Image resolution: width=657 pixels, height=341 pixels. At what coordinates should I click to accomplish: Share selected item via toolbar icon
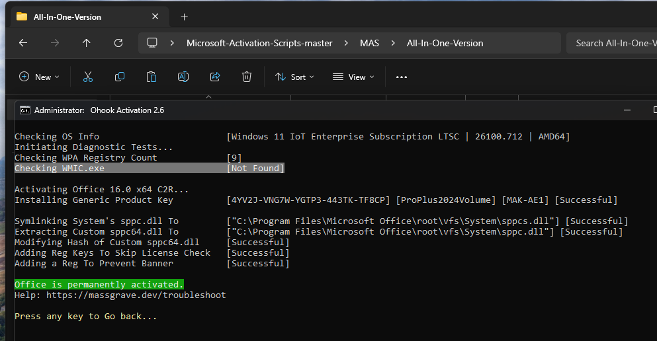tap(215, 77)
